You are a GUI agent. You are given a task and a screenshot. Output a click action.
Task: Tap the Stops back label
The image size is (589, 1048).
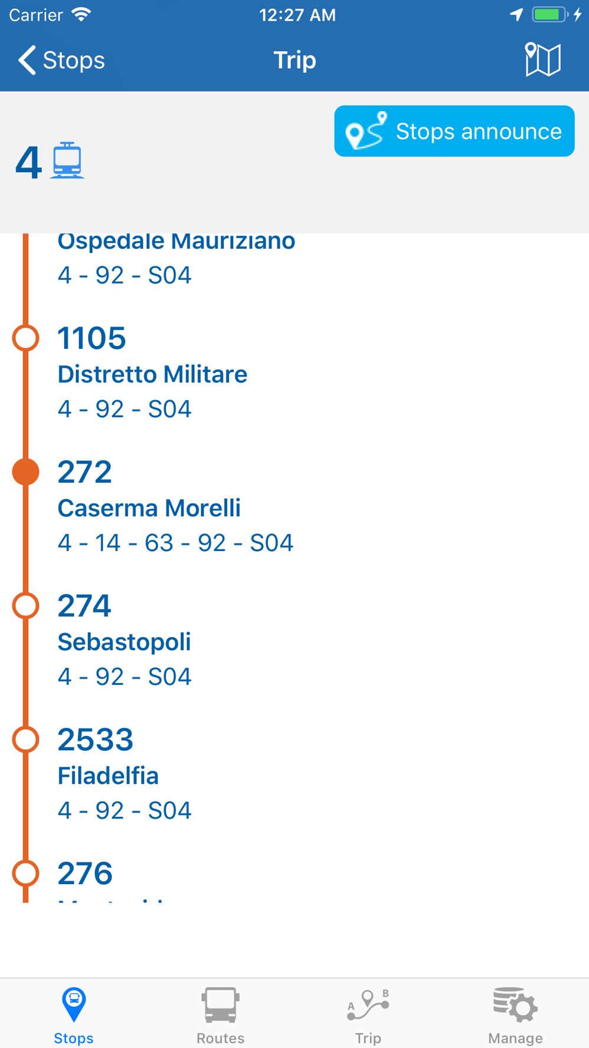74,60
